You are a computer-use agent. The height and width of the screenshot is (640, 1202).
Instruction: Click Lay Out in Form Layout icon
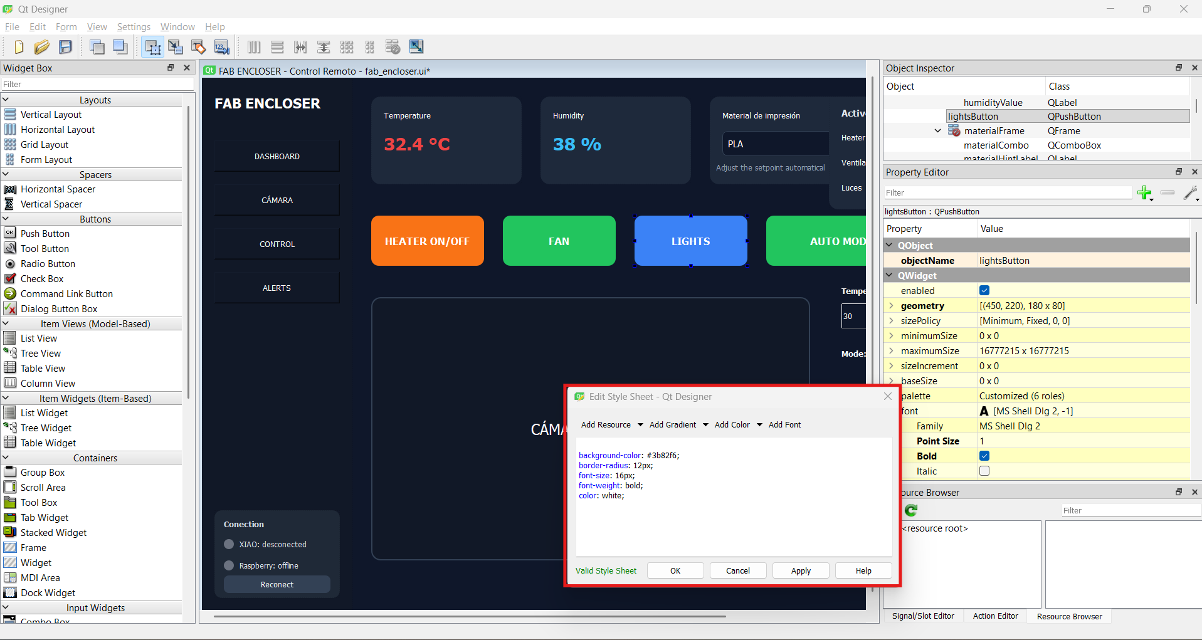point(370,47)
